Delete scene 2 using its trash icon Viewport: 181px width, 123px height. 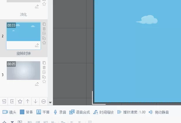[x=44, y=29]
